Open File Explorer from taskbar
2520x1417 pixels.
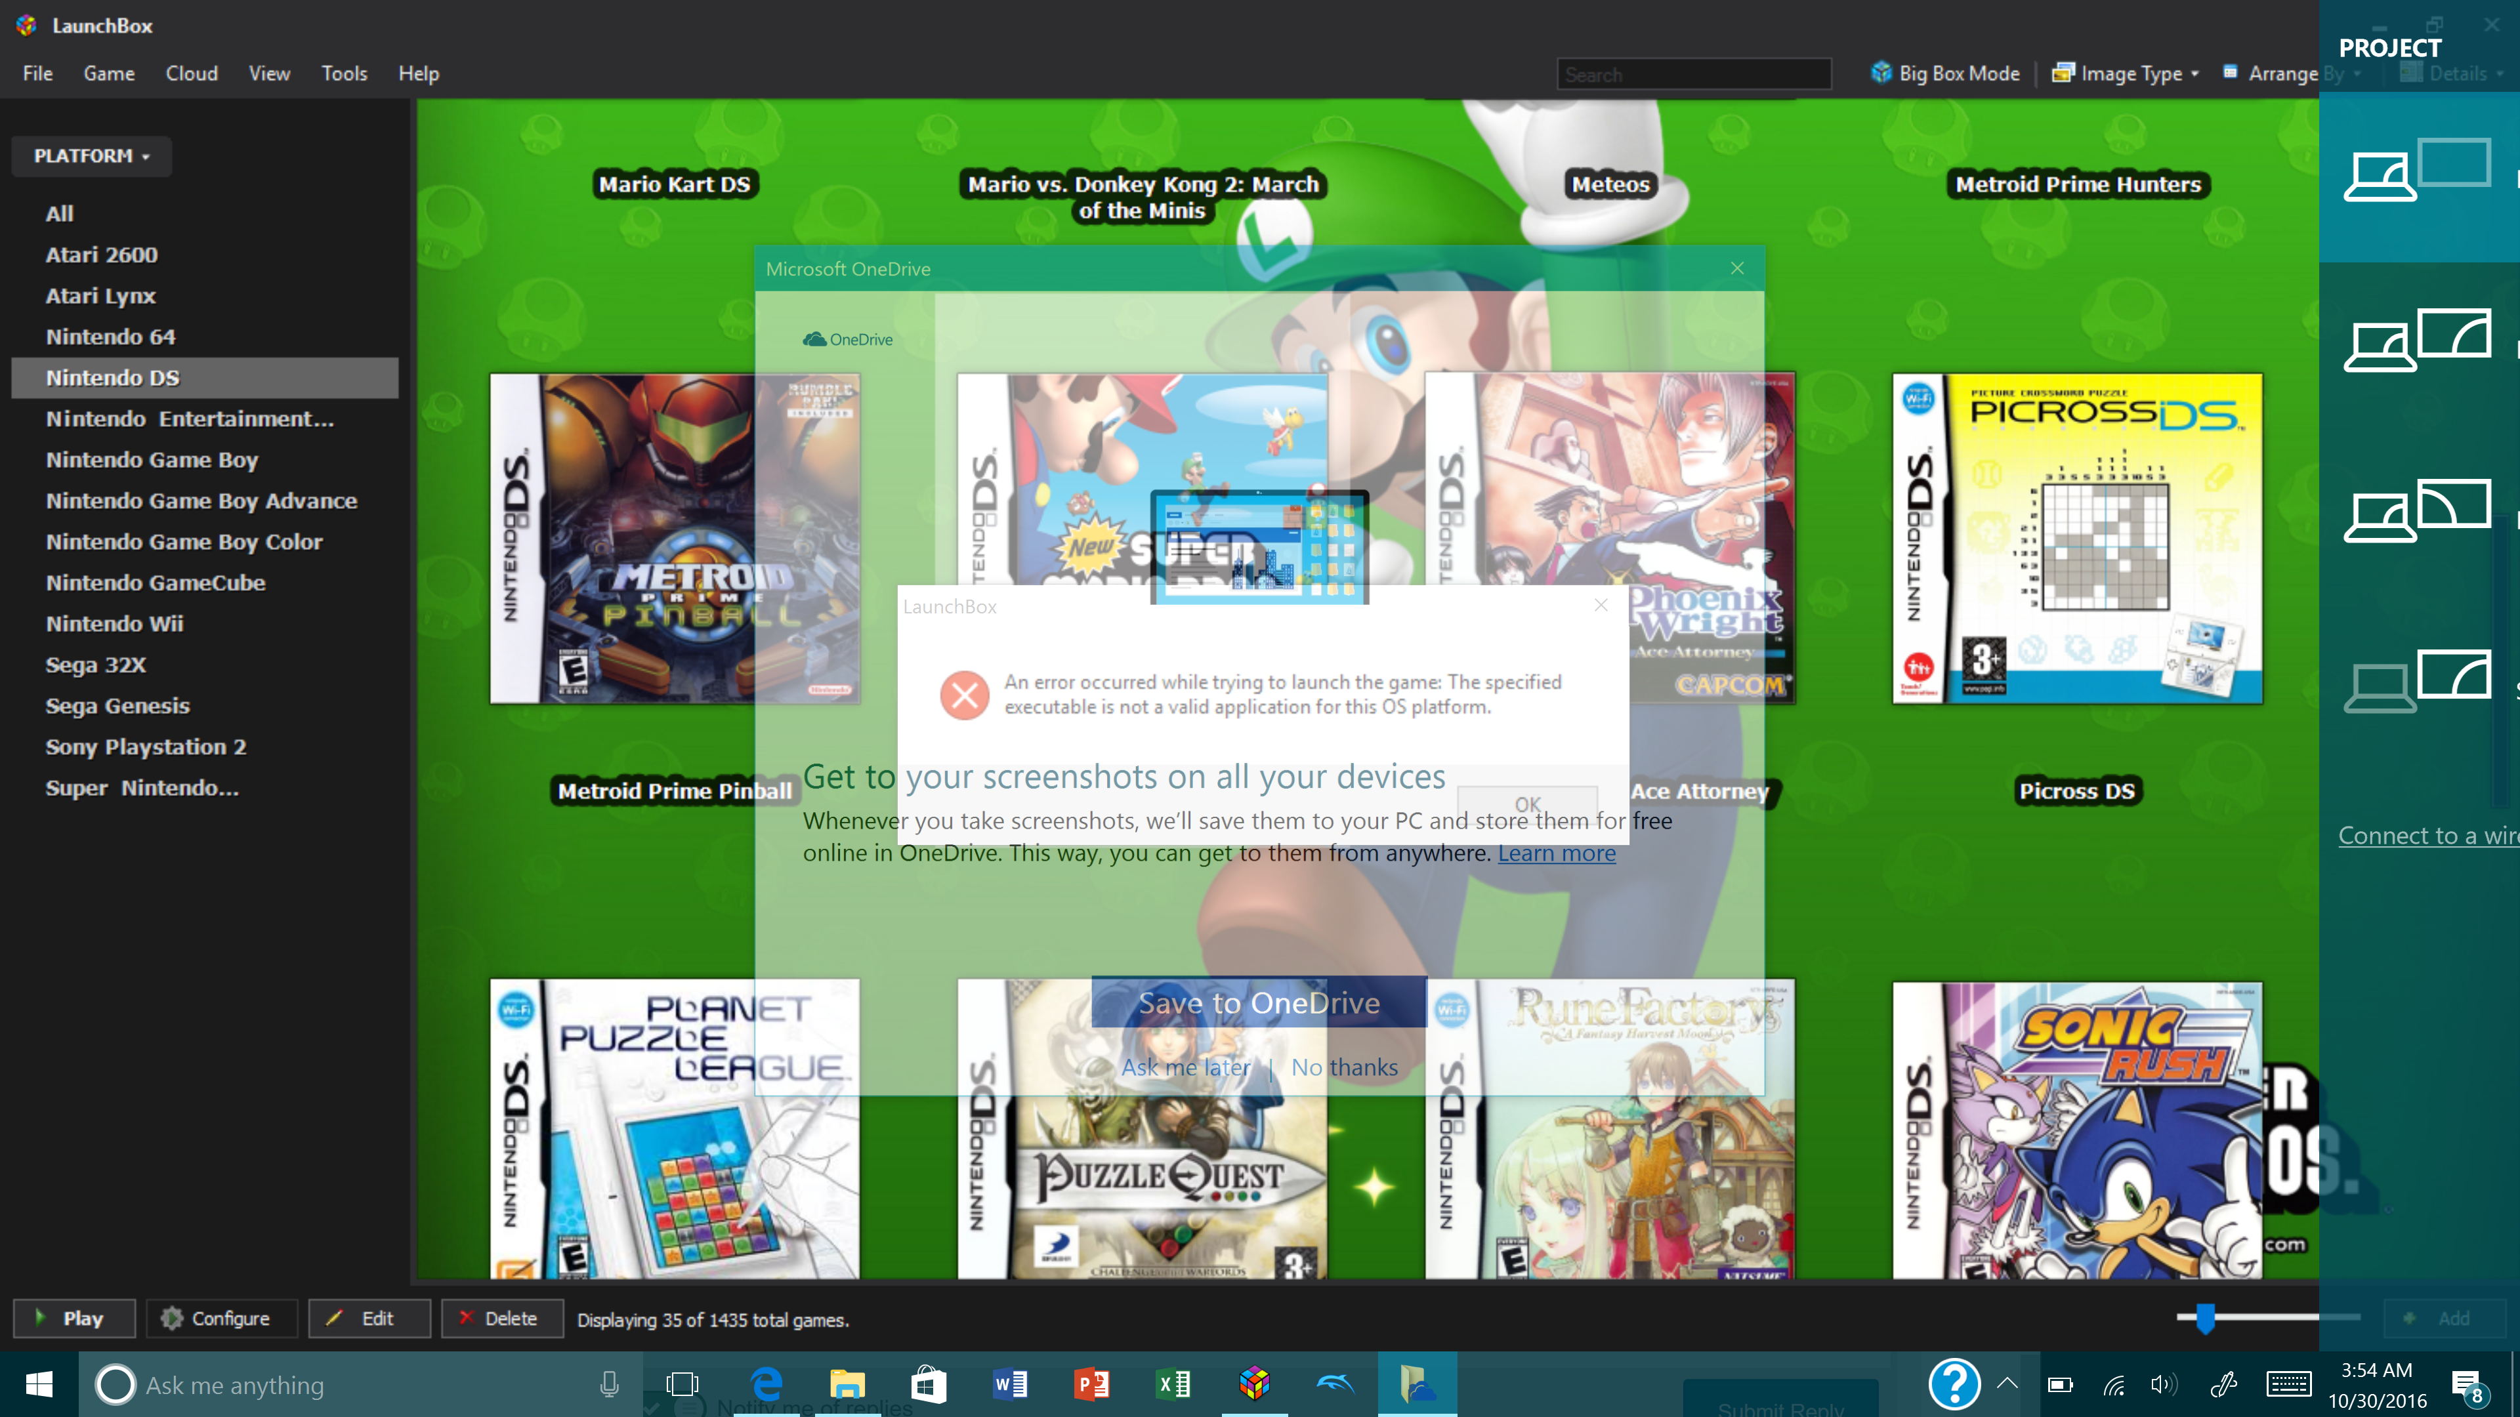(x=847, y=1384)
